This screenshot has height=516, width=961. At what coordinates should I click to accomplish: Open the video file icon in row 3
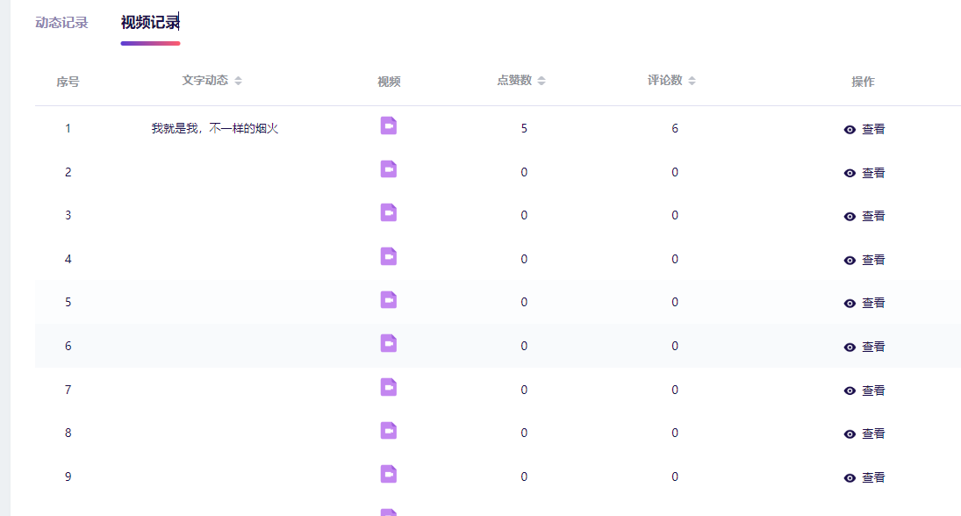point(389,212)
